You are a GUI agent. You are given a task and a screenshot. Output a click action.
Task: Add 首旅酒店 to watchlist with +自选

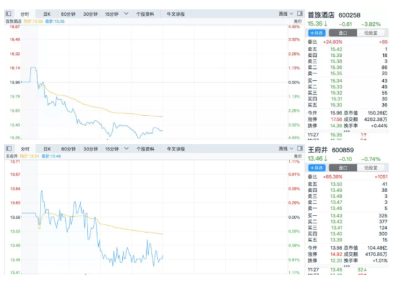point(317,33)
